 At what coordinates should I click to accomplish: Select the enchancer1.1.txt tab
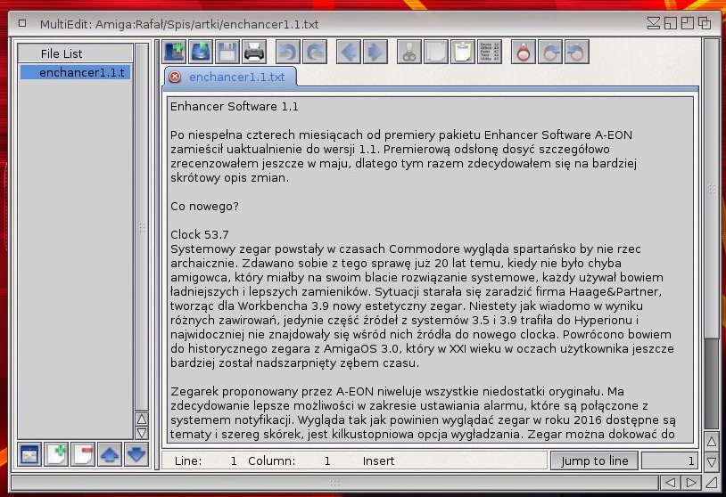pyautogui.click(x=236, y=77)
